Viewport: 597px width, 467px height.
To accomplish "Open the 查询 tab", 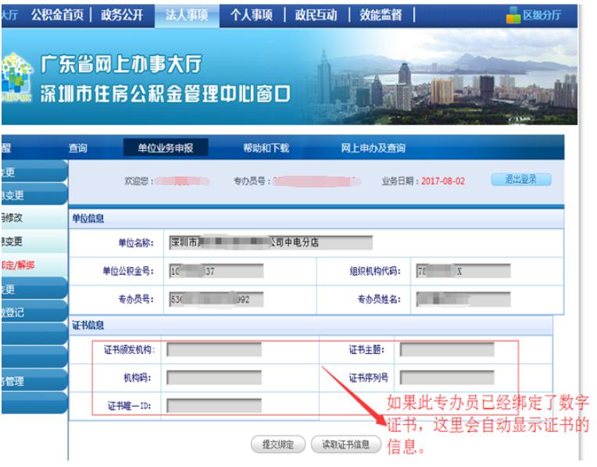I will [x=78, y=148].
